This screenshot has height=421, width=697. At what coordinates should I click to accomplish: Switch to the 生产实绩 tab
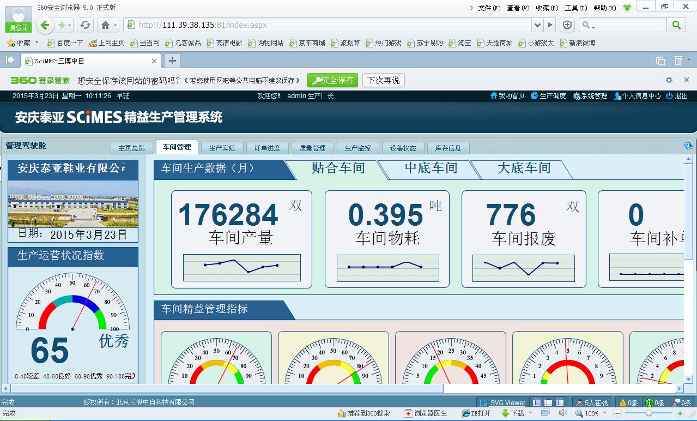click(x=222, y=148)
